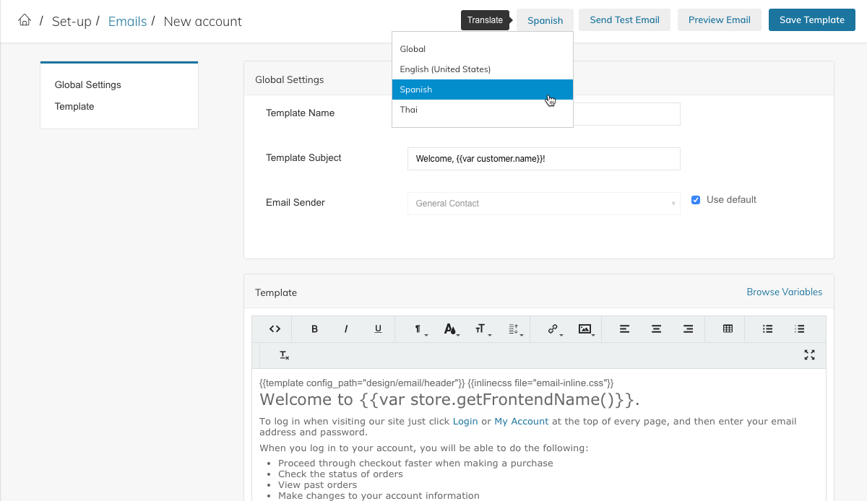Click Set-up in breadcrumb
This screenshot has height=501, width=867.
click(x=72, y=22)
